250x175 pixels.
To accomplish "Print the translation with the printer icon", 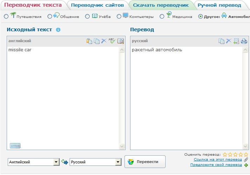I will click(244, 41).
